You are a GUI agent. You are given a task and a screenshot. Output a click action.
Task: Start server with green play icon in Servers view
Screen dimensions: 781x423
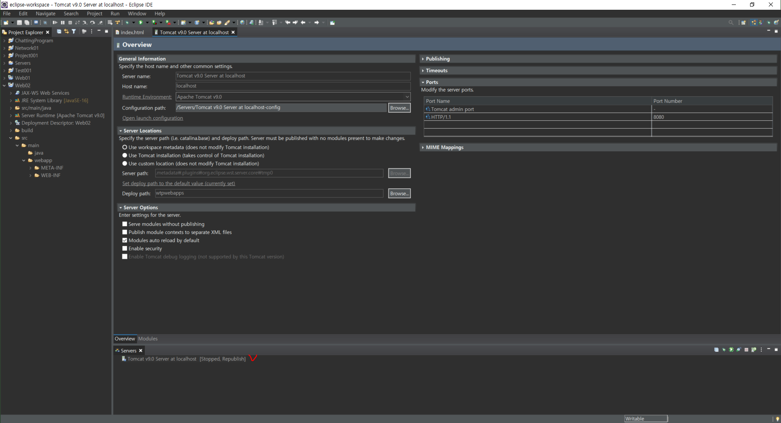(x=731, y=350)
